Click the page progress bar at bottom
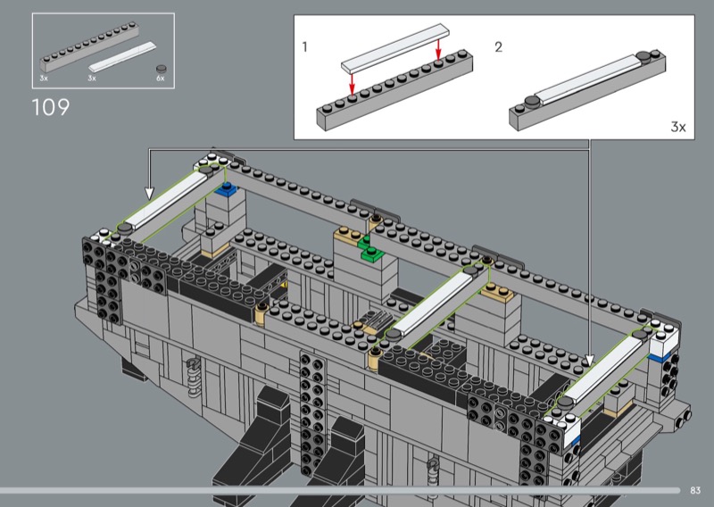The width and height of the screenshot is (714, 507). [339, 490]
